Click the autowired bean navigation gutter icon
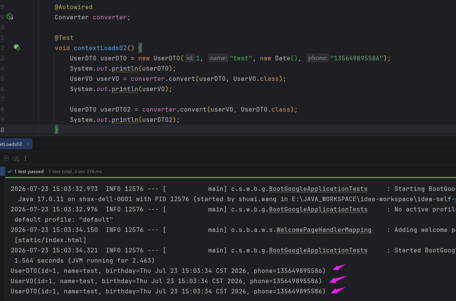456x301 pixels. [10, 17]
